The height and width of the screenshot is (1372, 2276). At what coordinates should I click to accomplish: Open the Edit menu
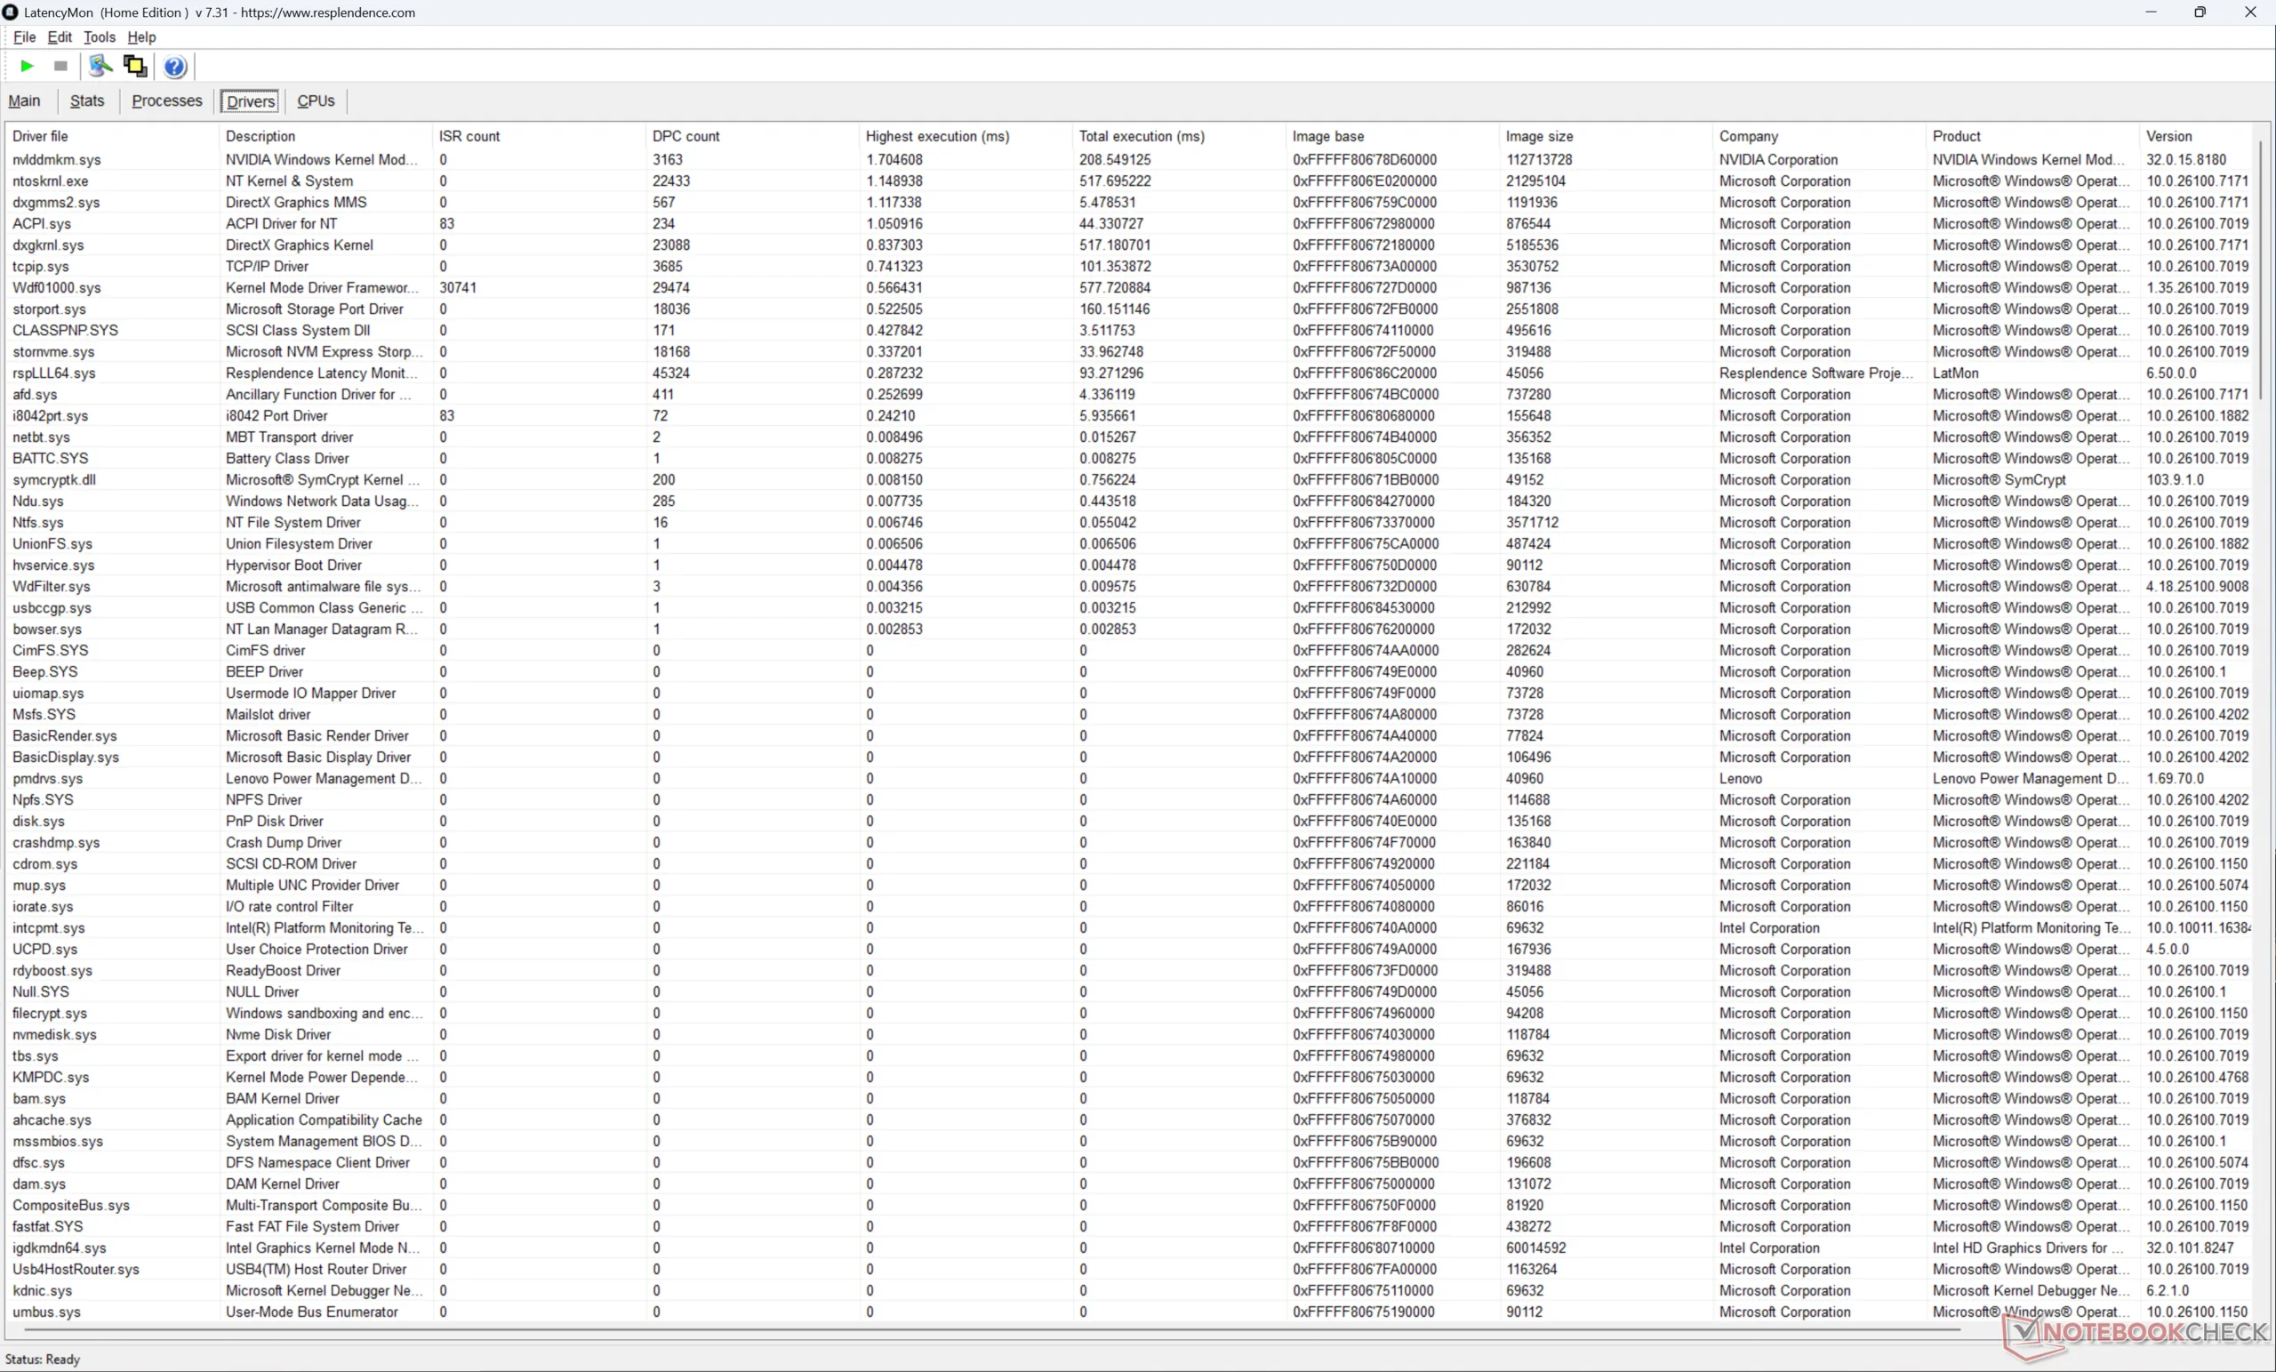click(x=59, y=37)
